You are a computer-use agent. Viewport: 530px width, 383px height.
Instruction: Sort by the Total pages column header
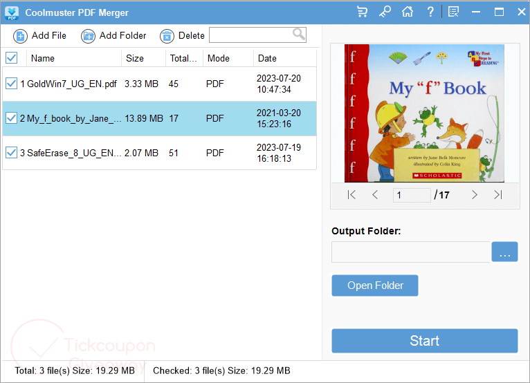[183, 59]
